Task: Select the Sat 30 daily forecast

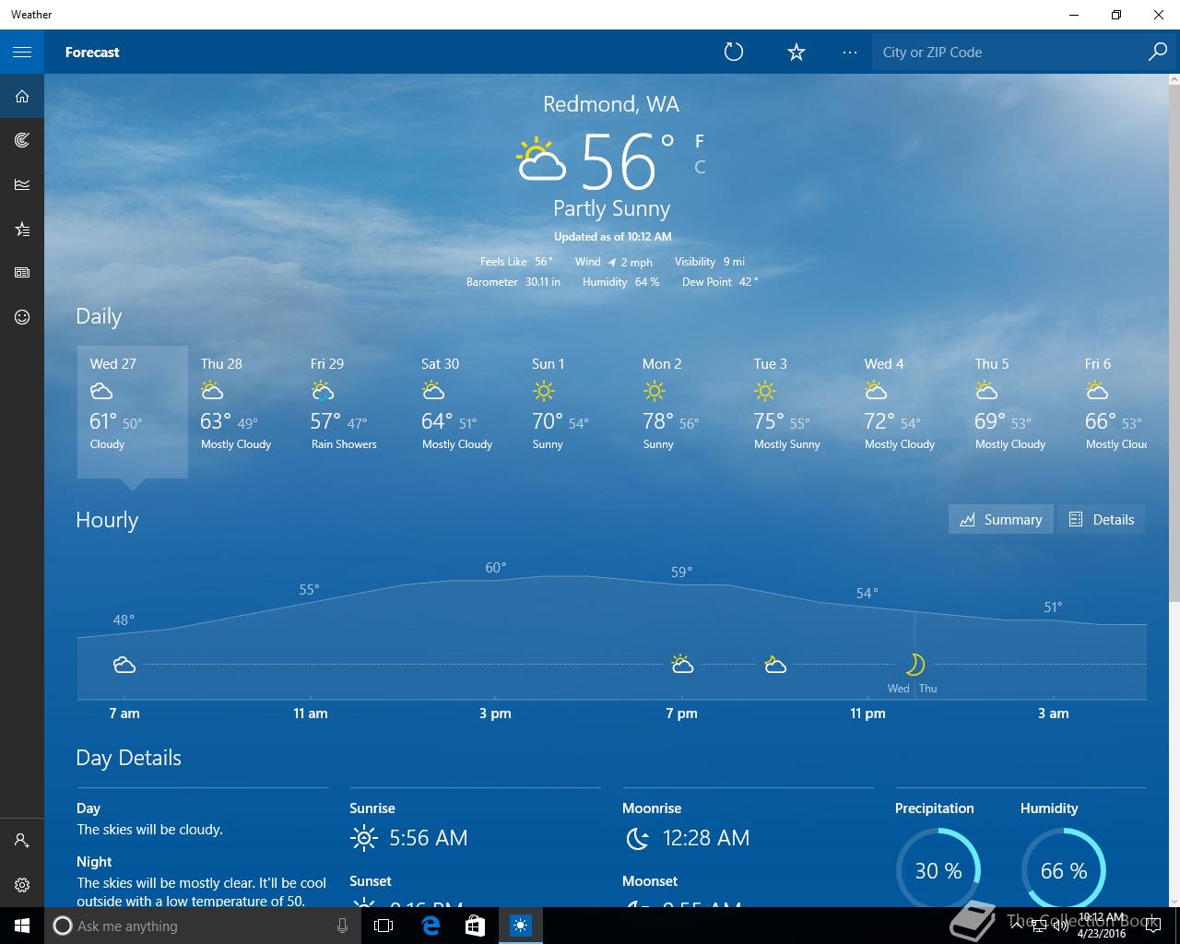Action: point(465,411)
